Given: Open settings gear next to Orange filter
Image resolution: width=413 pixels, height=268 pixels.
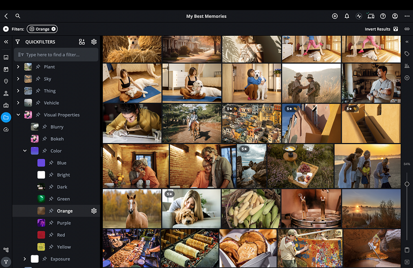Looking at the screenshot, I should tap(94, 211).
